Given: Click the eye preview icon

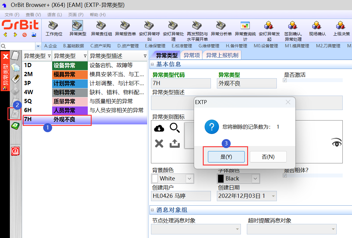Looking at the screenshot, I should coord(336,143).
